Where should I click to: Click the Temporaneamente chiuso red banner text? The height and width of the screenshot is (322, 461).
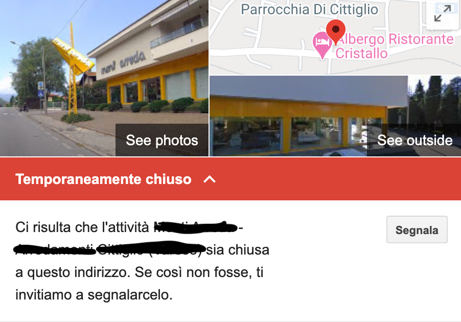click(x=103, y=179)
